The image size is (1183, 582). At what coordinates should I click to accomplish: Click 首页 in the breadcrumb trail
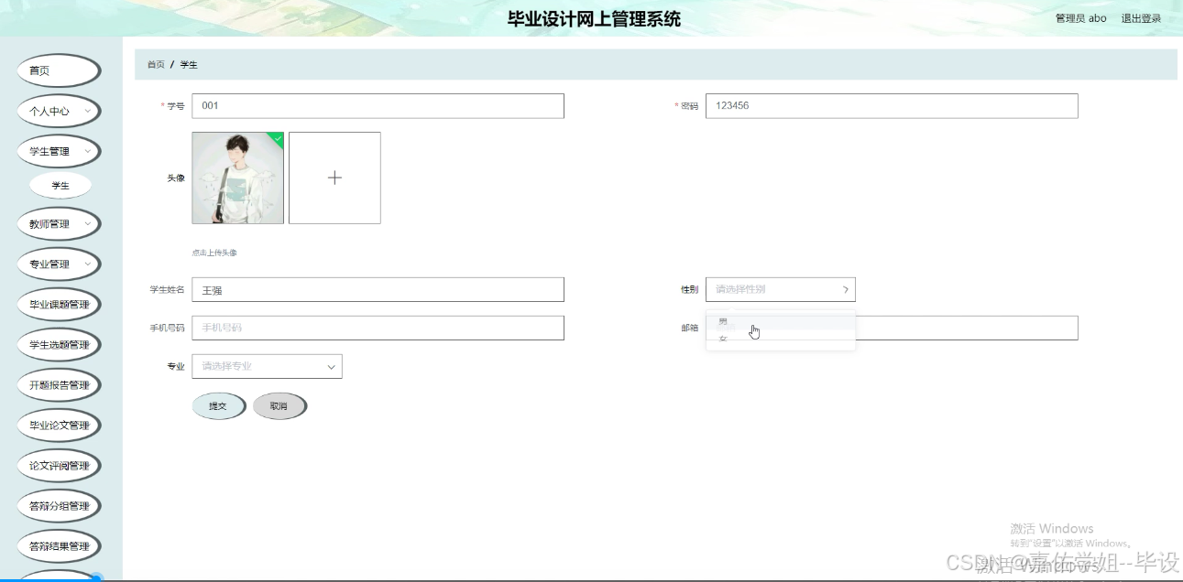pos(154,64)
